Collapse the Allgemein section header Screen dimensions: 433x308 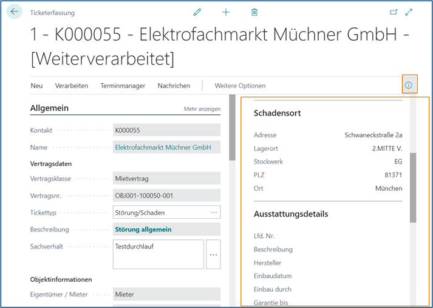[x=49, y=108]
